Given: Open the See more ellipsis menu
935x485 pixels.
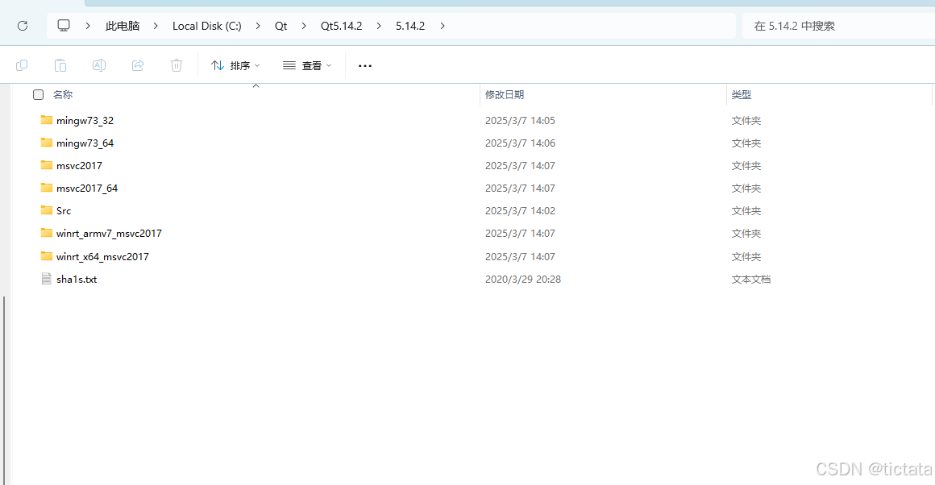Looking at the screenshot, I should (364, 65).
